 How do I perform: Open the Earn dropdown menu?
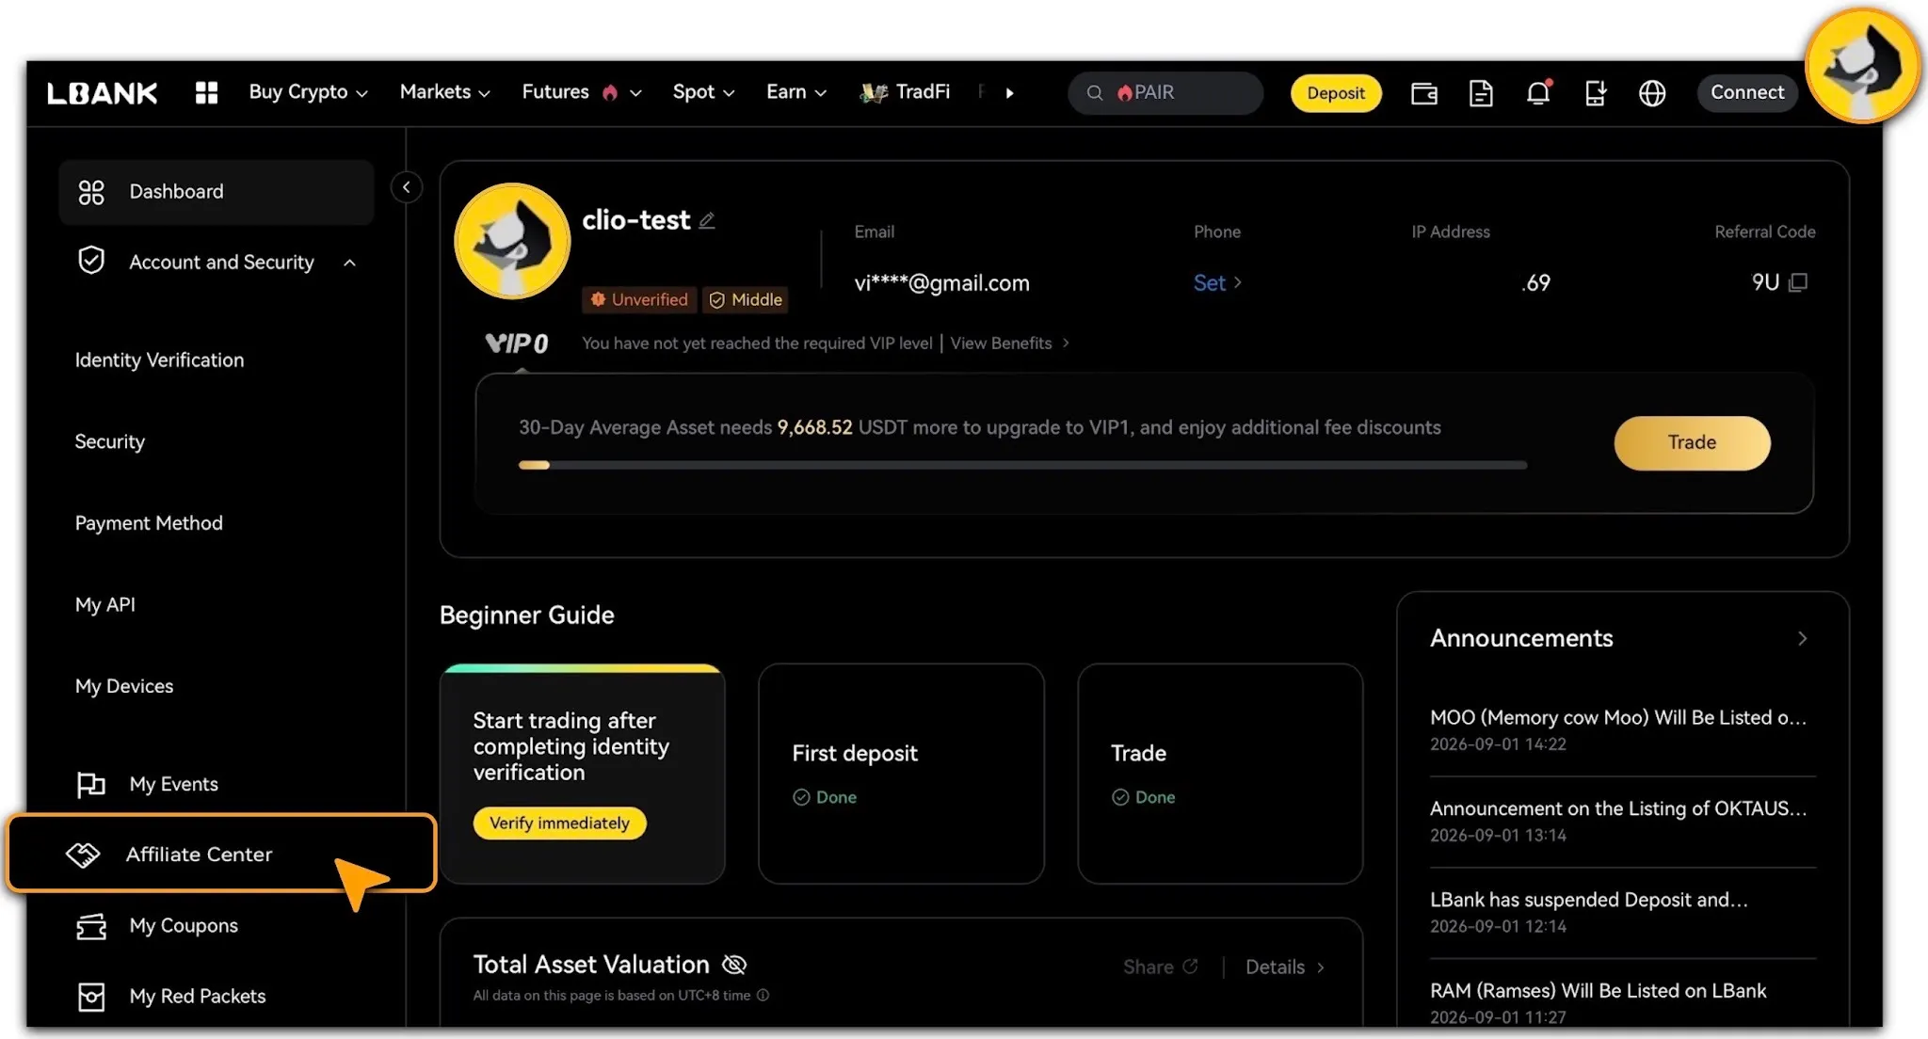[795, 92]
